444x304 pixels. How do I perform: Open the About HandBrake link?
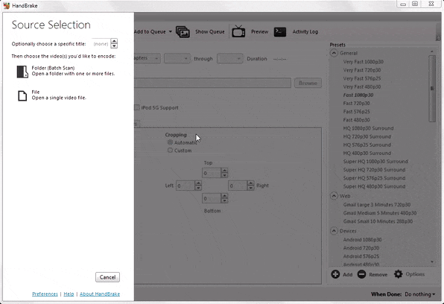coord(100,294)
